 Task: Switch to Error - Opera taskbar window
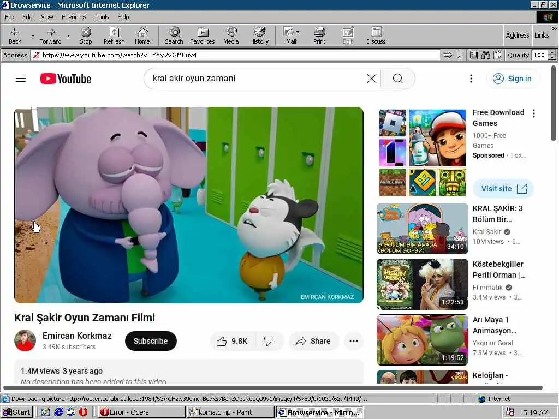click(x=141, y=412)
